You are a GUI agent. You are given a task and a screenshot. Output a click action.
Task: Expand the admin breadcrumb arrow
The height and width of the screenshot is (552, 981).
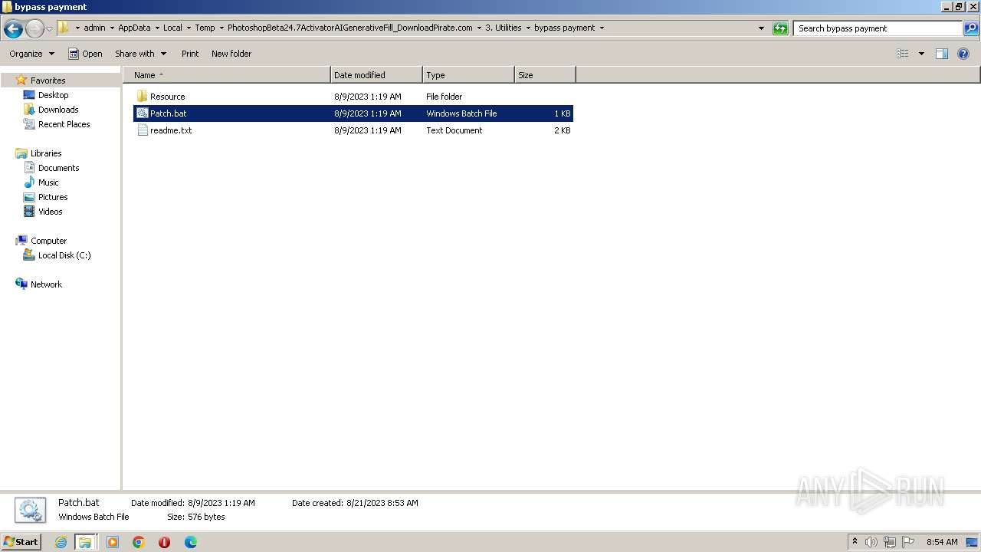112,28
